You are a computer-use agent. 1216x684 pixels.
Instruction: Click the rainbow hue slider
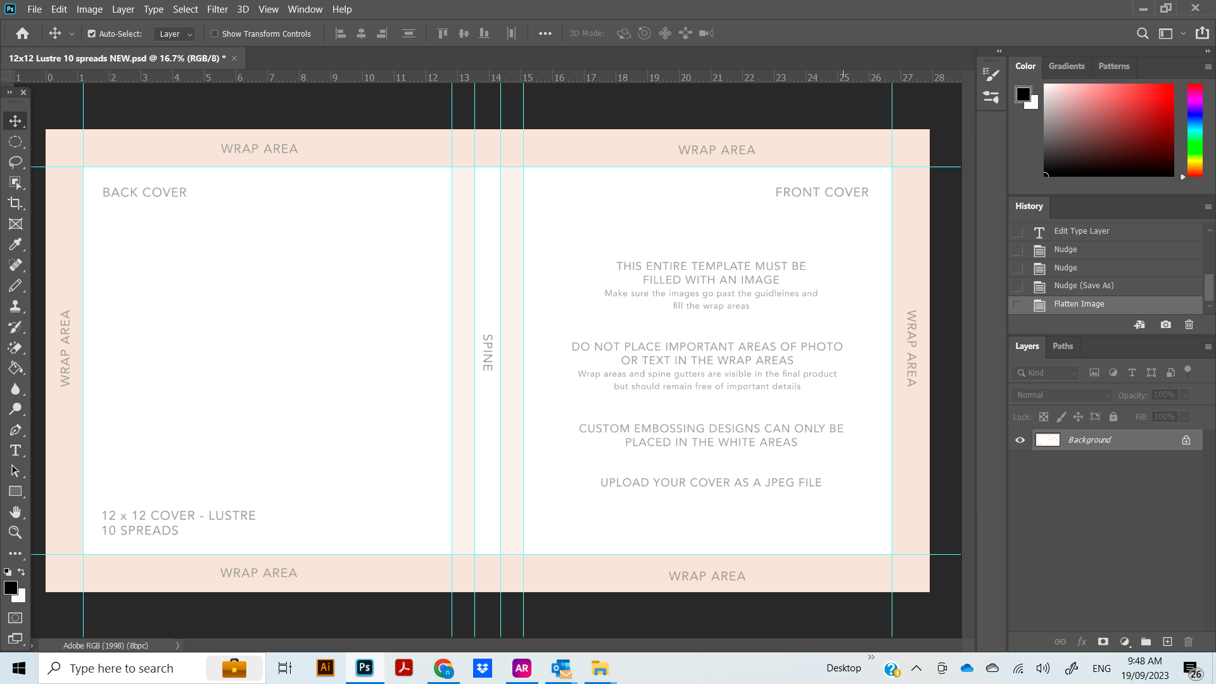1194,130
